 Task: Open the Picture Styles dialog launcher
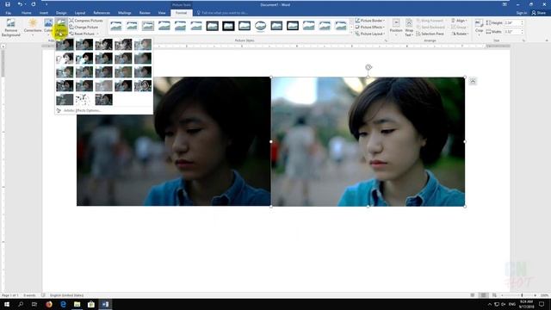point(386,40)
